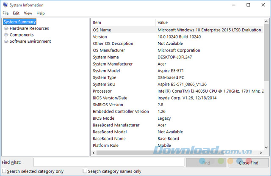Viewport: 271px width, 176px height.
Task: Select the System Model row label
Action: tap(106, 71)
